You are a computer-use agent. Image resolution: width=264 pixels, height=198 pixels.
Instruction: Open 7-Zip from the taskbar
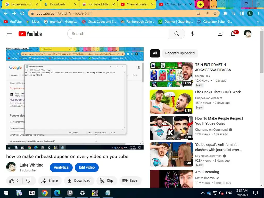(32, 193)
